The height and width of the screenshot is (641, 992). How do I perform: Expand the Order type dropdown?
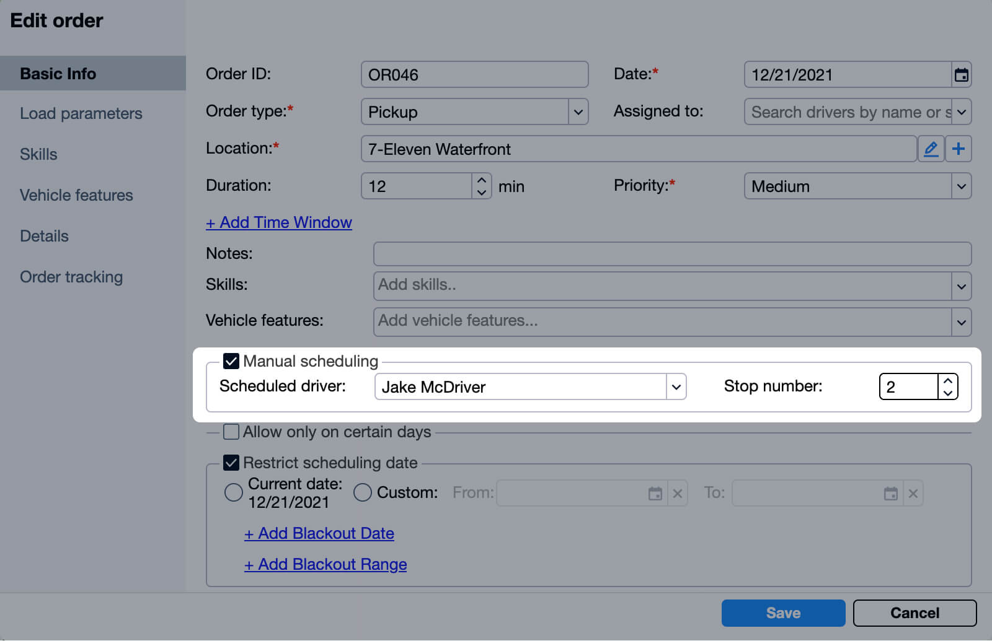click(x=578, y=112)
